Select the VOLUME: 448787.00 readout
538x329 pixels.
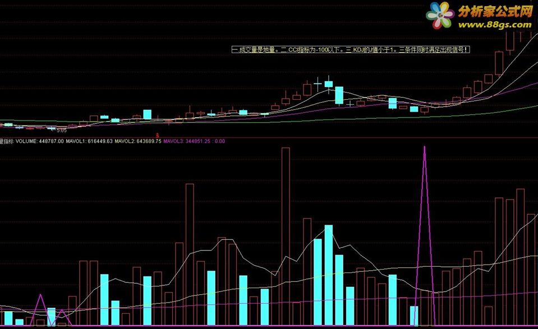39,141
